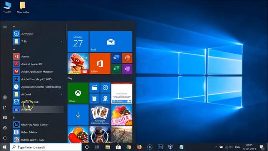This screenshot has width=268, height=151.
Task: Open the dragon game tile
Action: tap(78, 63)
